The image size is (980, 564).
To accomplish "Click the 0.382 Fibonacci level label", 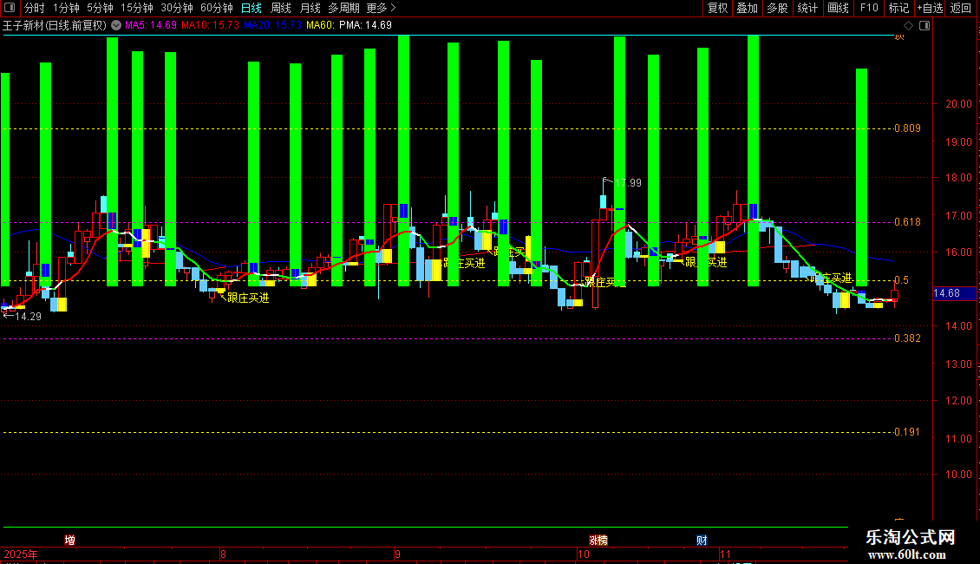I will click(x=907, y=338).
